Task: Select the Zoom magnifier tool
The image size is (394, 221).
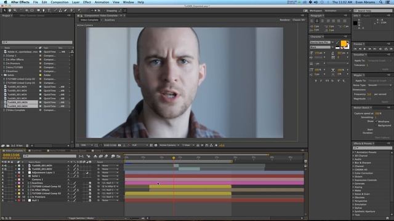Action: point(15,10)
